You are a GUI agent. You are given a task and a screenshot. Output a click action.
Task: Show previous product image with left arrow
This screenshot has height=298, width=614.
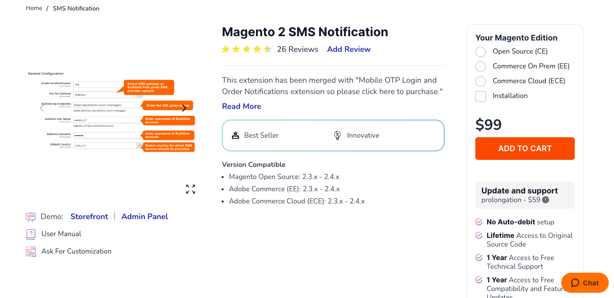pos(42,108)
